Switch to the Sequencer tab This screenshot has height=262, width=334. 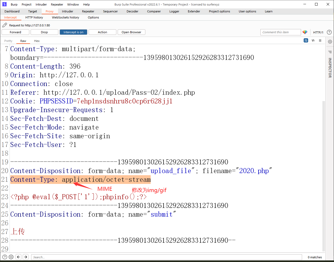110,11
